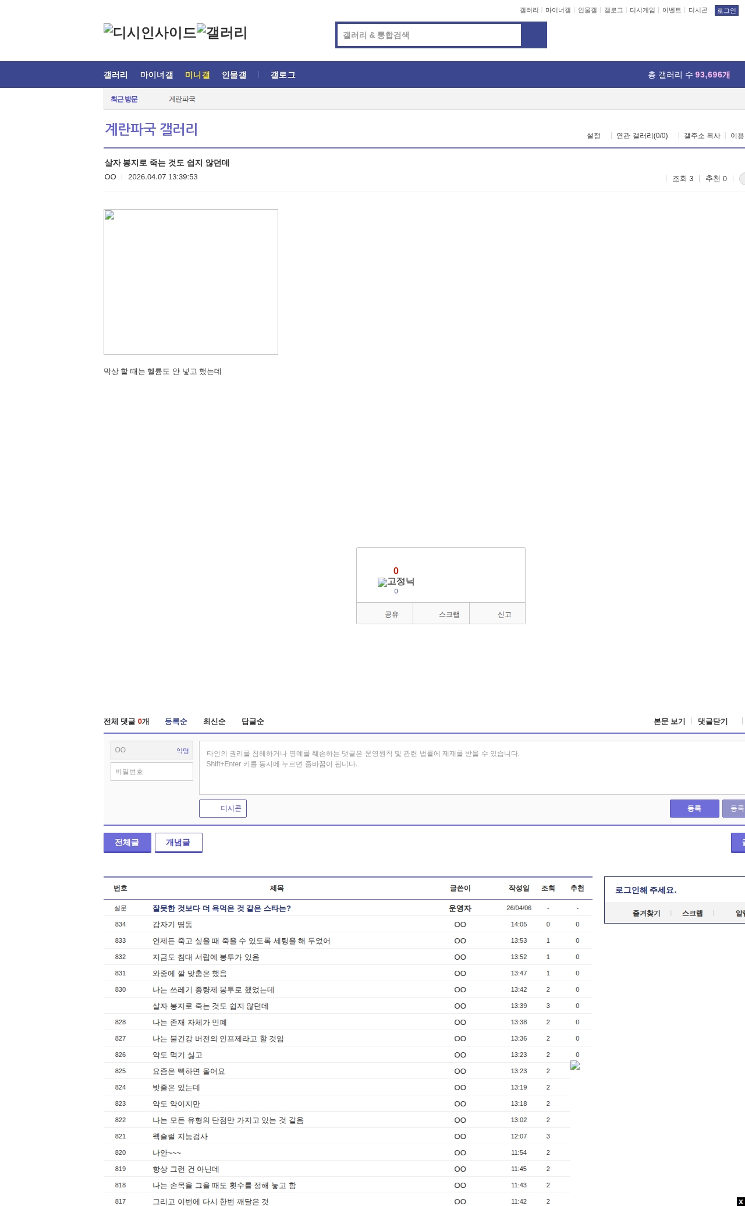Viewport: 745px width, 1206px height.
Task: Select the highlighted 미니갤 menu item
Action: pos(197,75)
